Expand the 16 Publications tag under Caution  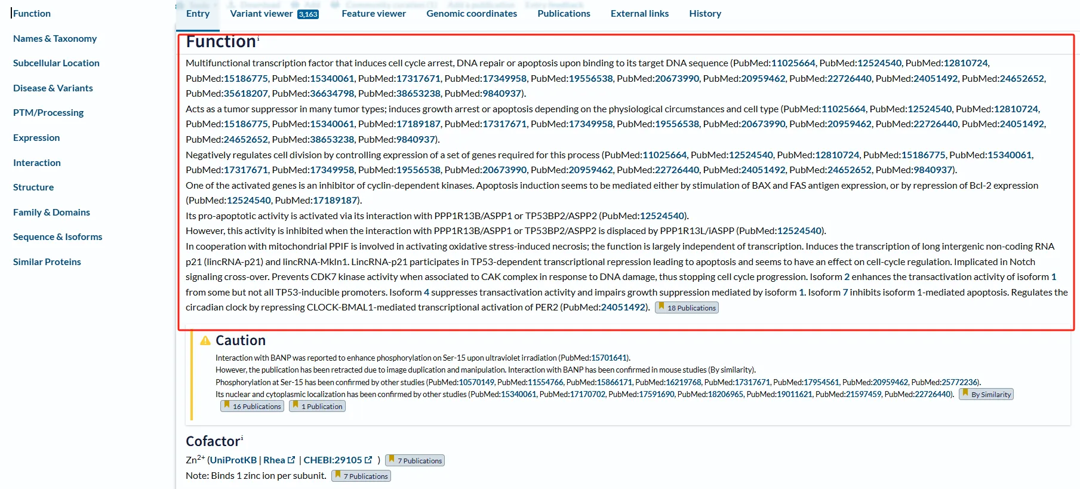tap(251, 407)
